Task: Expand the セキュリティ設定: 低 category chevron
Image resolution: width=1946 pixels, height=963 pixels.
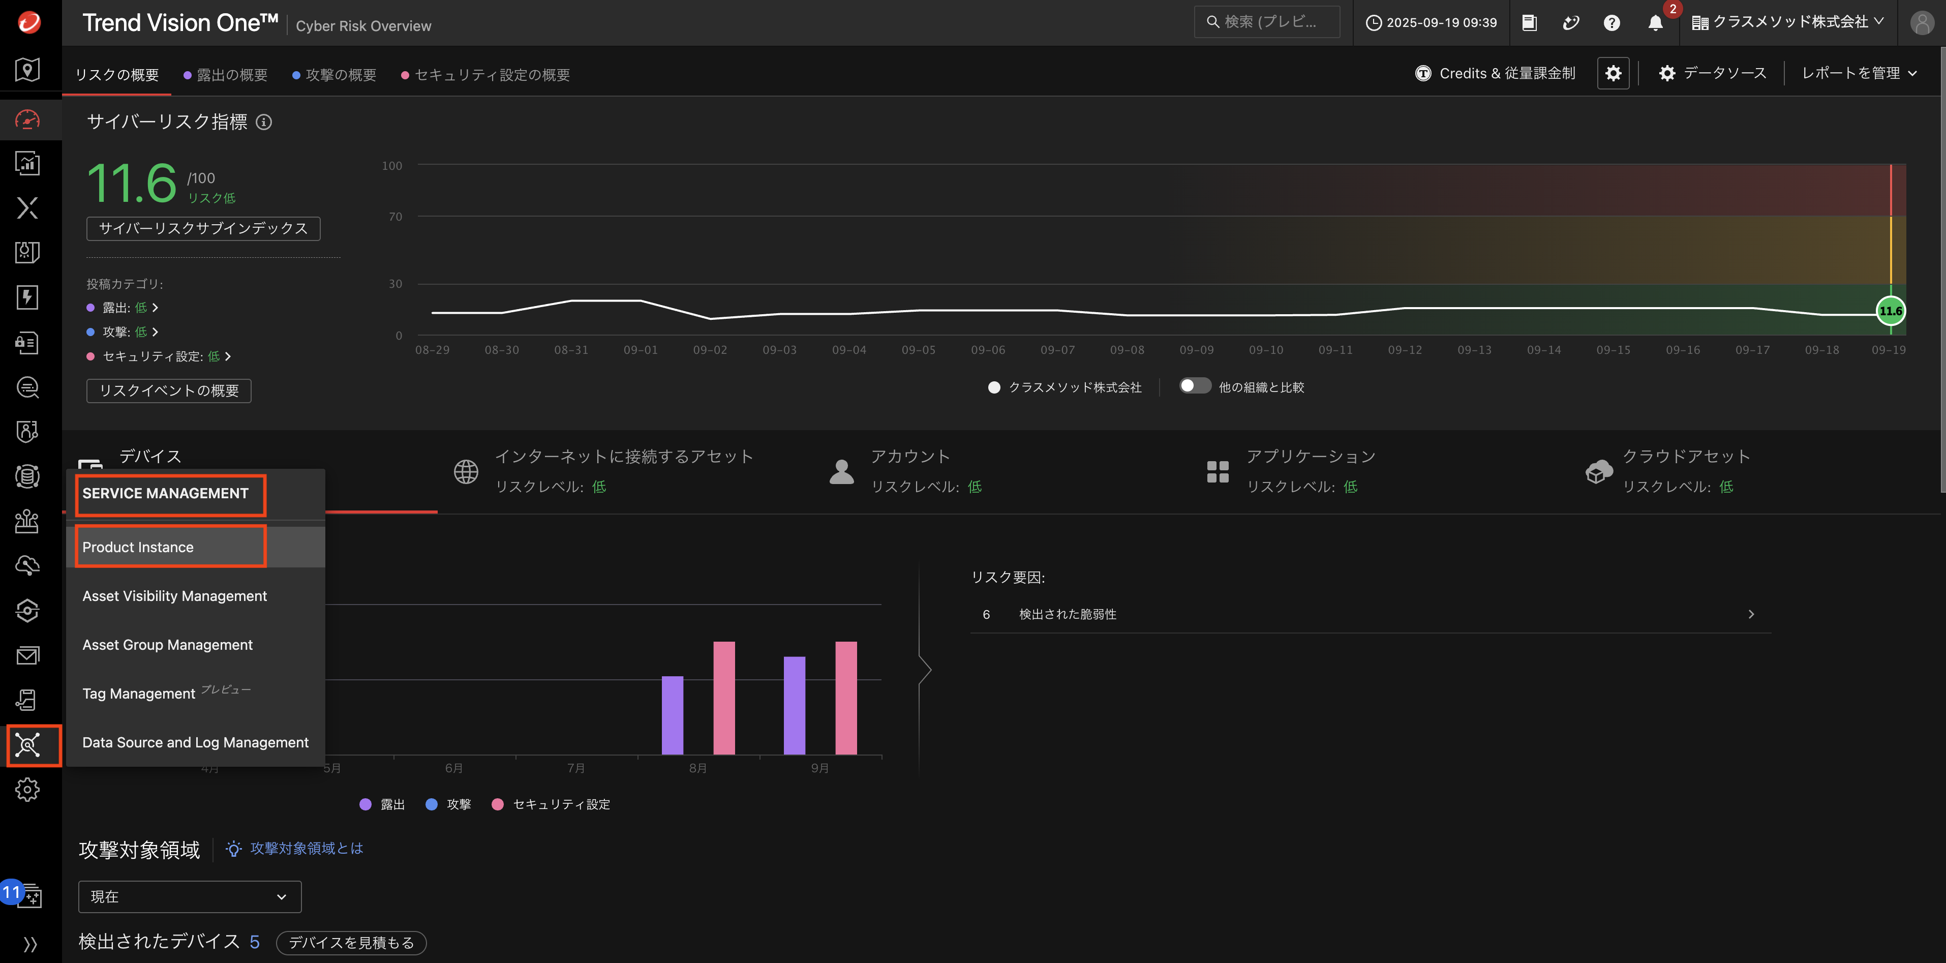Action: [227, 356]
